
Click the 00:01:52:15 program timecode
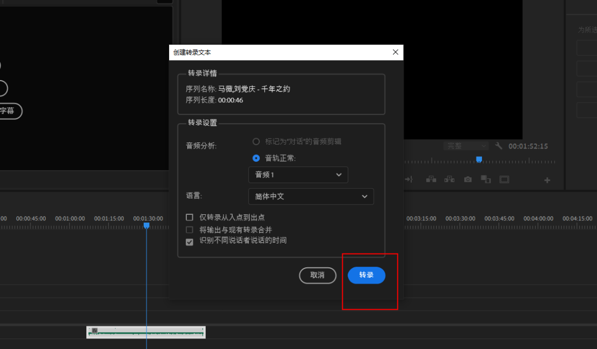[x=528, y=146]
